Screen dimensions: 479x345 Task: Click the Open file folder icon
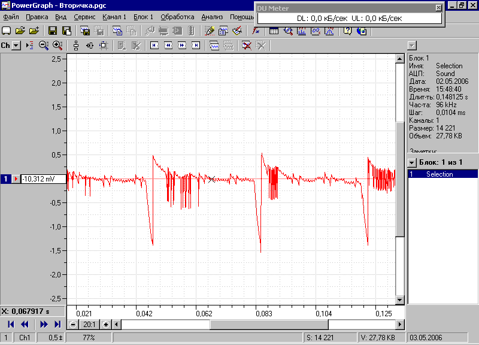pos(20,31)
